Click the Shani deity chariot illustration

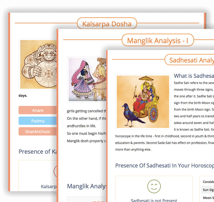pos(143,102)
